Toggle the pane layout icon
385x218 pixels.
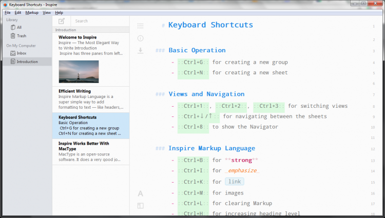141,206
